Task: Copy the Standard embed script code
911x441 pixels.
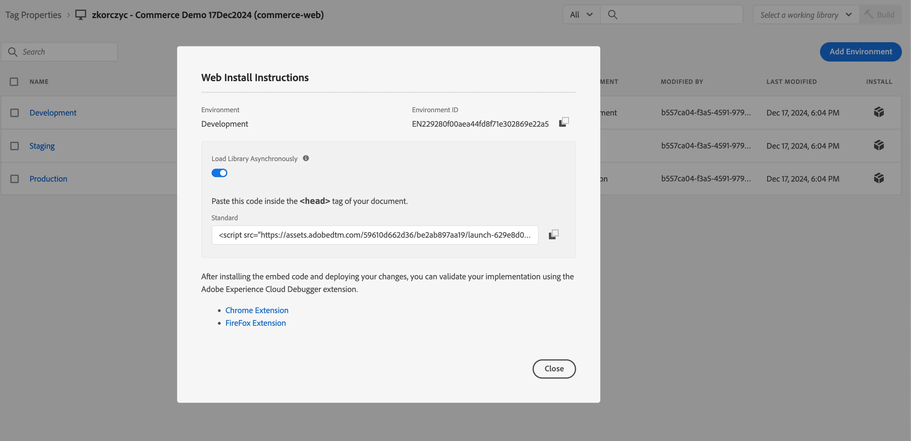Action: pyautogui.click(x=553, y=235)
